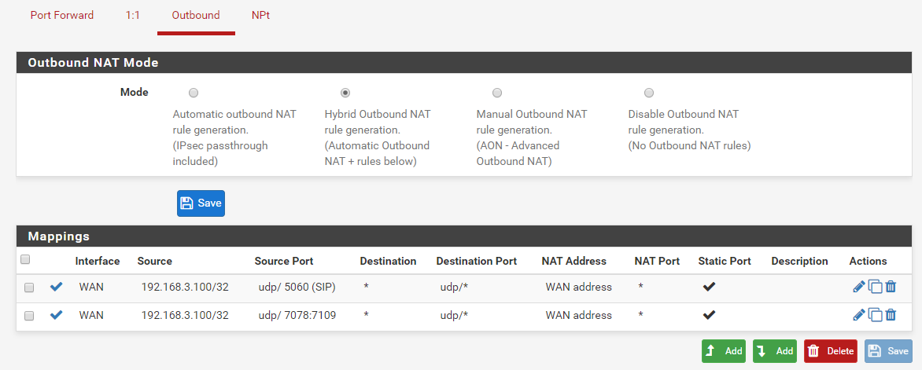The width and height of the screenshot is (922, 370).
Task: Select Manual Outbound NAT mode
Action: pyautogui.click(x=497, y=93)
